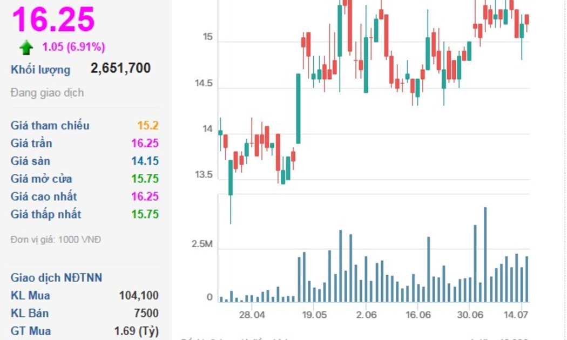
Task: Click the 2,651,700 volume figure
Action: click(x=120, y=69)
